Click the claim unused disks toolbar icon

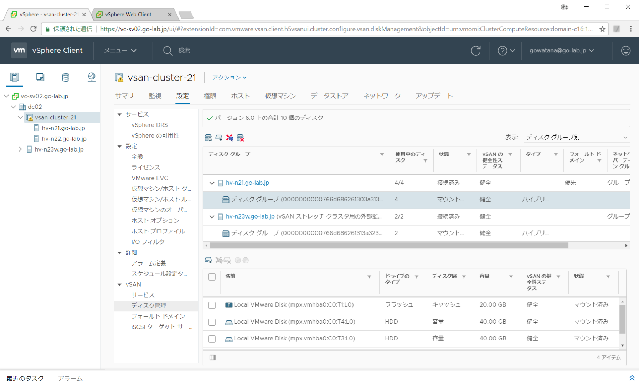(208, 138)
